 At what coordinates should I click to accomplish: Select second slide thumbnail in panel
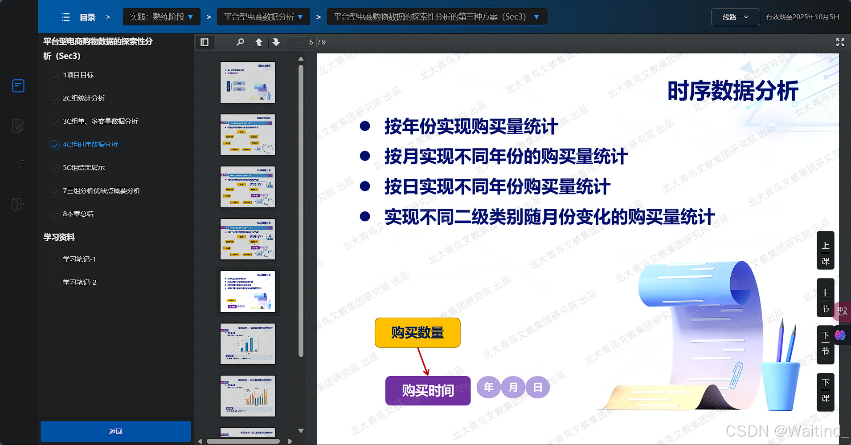click(248, 134)
